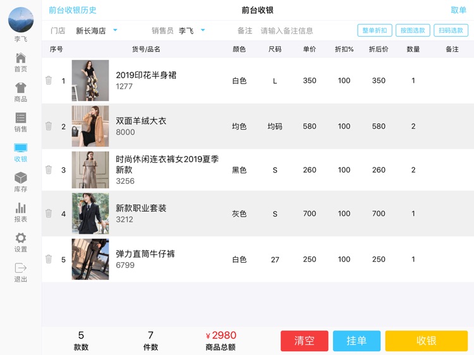Click the 折后价 580 cell

[x=379, y=126]
